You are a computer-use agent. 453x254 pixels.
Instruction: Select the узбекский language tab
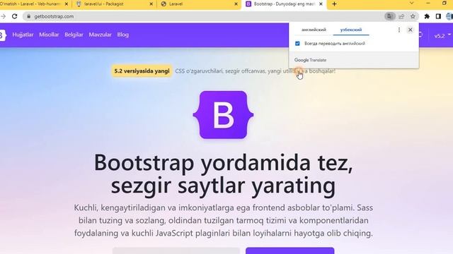tap(351, 30)
